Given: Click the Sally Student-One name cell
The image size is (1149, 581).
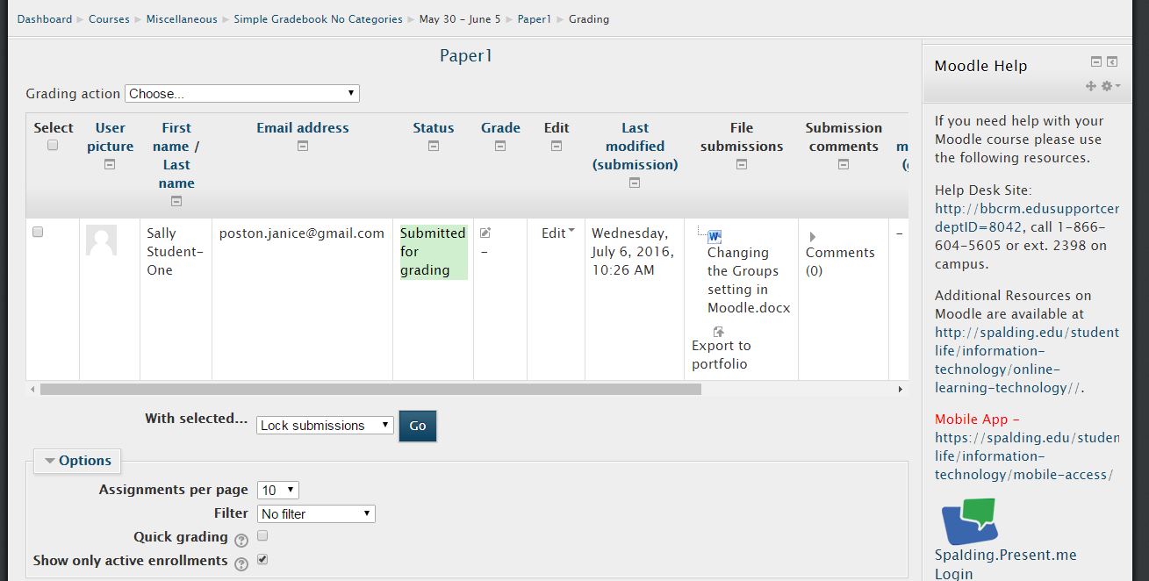Looking at the screenshot, I should tap(176, 252).
